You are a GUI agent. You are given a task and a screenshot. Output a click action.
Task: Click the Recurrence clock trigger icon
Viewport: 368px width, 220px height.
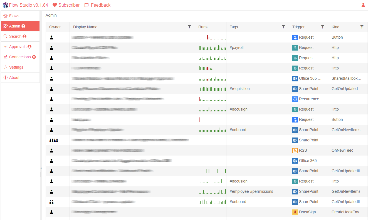[295, 99]
